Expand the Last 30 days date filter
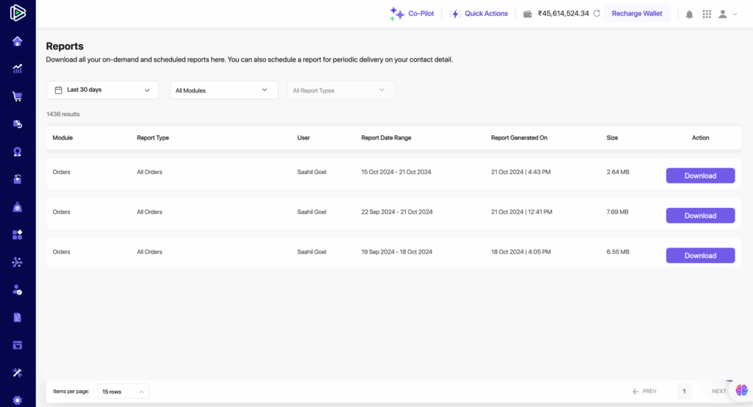This screenshot has height=407, width=753. 102,90
